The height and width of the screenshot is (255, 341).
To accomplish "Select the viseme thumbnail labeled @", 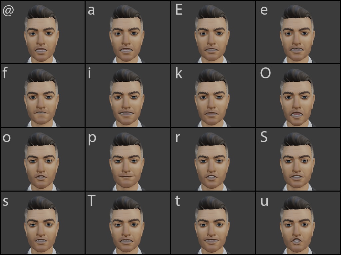I will pyautogui.click(x=43, y=32).
